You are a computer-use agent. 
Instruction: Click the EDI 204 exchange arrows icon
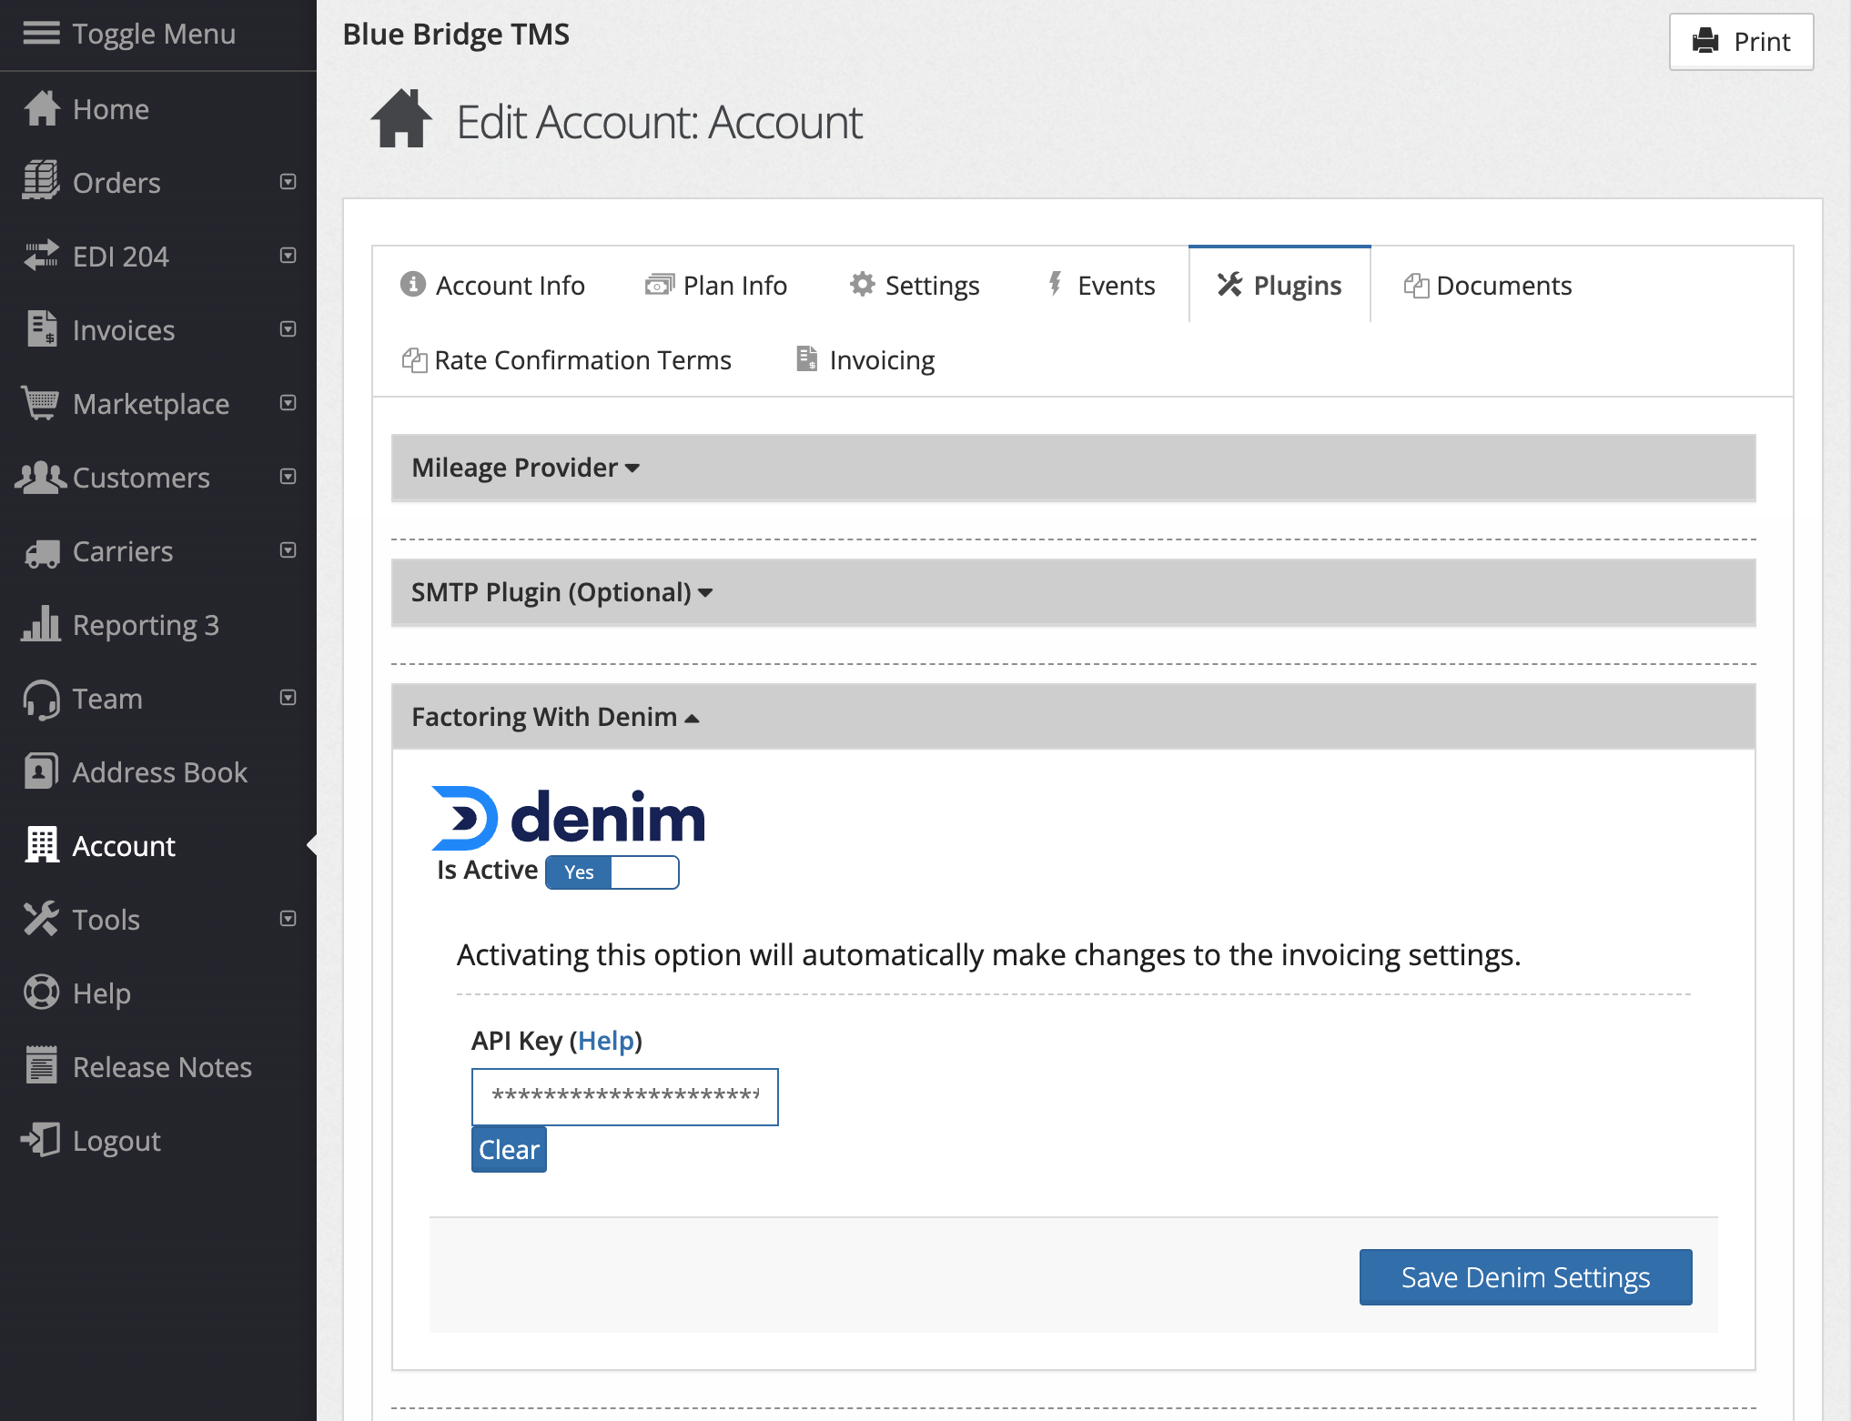pos(41,256)
